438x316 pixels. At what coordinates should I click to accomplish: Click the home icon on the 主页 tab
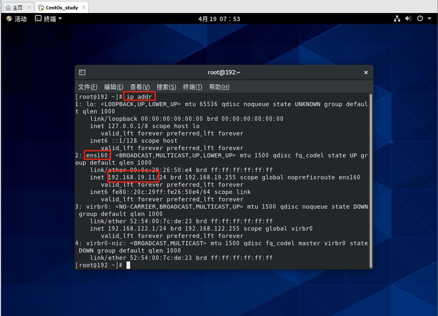pyautogui.click(x=8, y=8)
